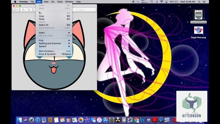Open the Time Machine menu bar icon
The image size is (220, 124).
(152, 2)
